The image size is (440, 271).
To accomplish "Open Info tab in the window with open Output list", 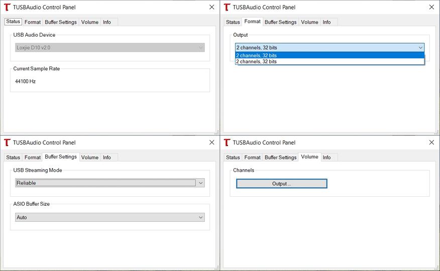I will pyautogui.click(x=326, y=22).
